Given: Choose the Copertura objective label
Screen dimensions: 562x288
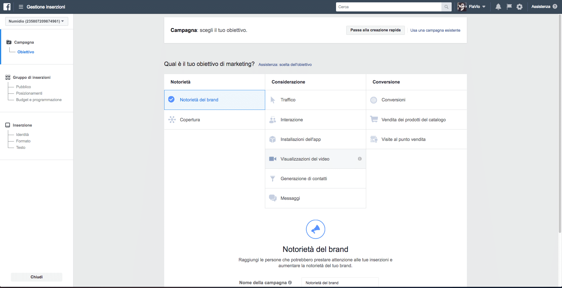Looking at the screenshot, I should [190, 120].
